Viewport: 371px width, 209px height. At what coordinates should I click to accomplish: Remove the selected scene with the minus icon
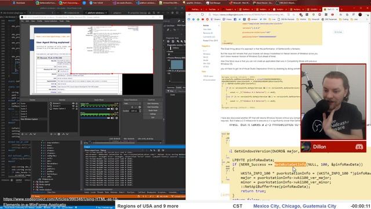click(x=26, y=134)
